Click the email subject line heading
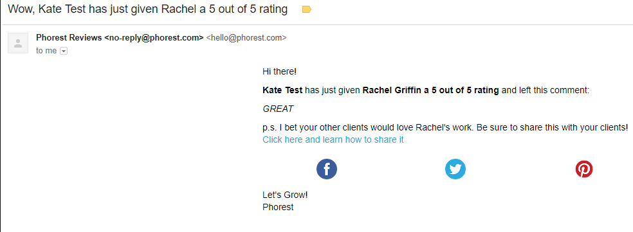Viewport: 633px width, 232px height. (148, 9)
